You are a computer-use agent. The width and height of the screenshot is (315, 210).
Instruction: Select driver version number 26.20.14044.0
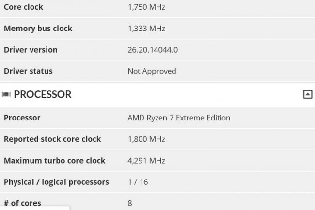coord(153,50)
